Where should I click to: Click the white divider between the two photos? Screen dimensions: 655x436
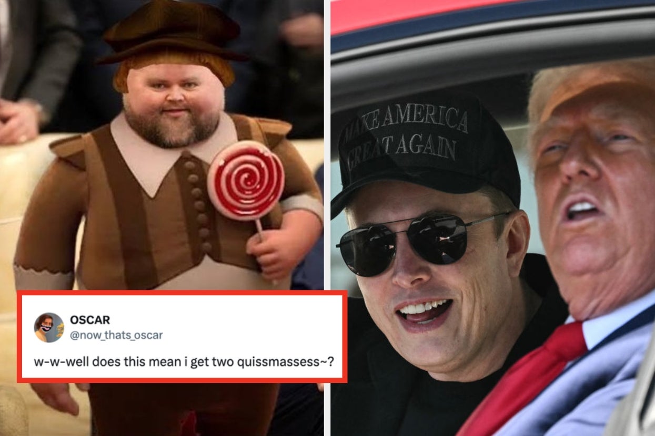[327, 218]
